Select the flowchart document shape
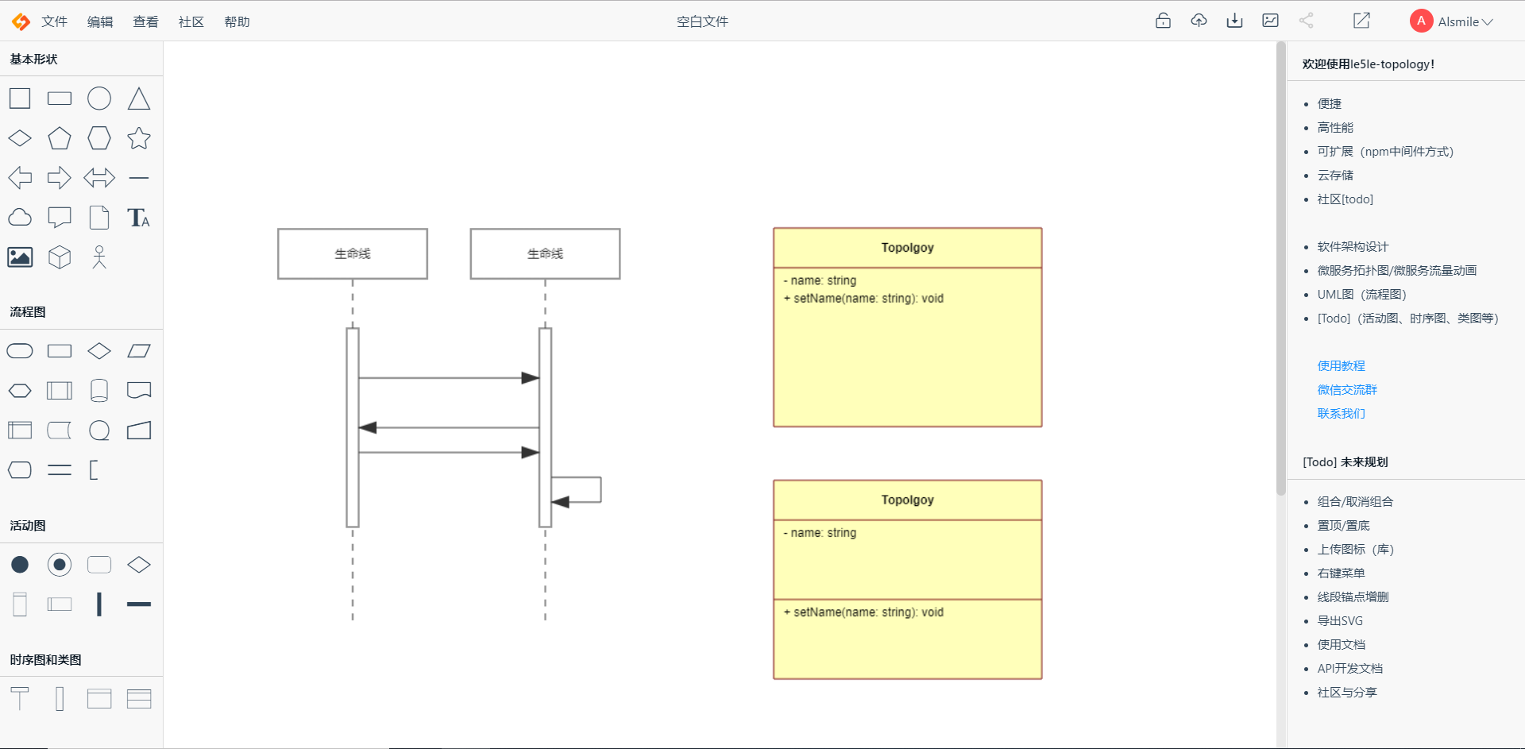1525x749 pixels. [139, 391]
